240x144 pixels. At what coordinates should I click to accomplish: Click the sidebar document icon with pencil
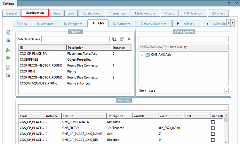[x=8, y=68]
